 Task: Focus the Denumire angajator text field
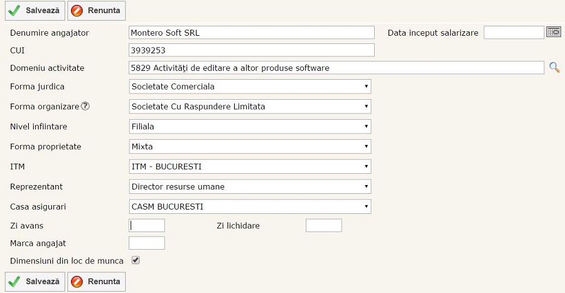tap(251, 33)
